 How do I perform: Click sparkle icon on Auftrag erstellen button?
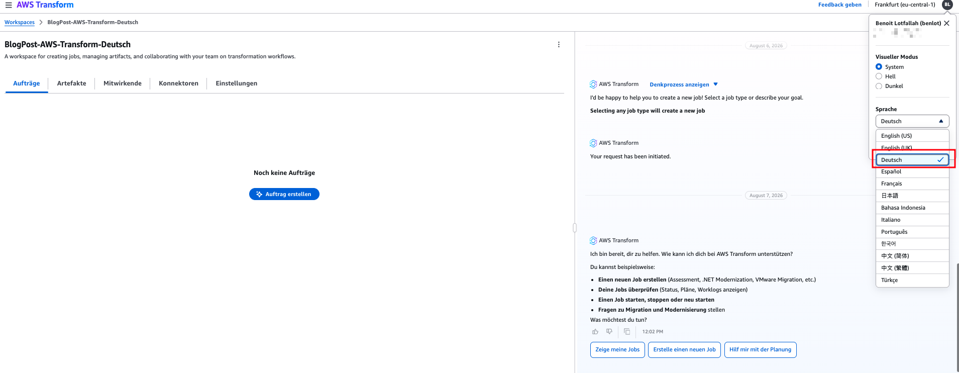(x=259, y=194)
